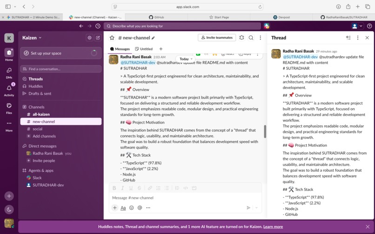Click the Safari address bar
This screenshot has width=375, height=234.
187,7
